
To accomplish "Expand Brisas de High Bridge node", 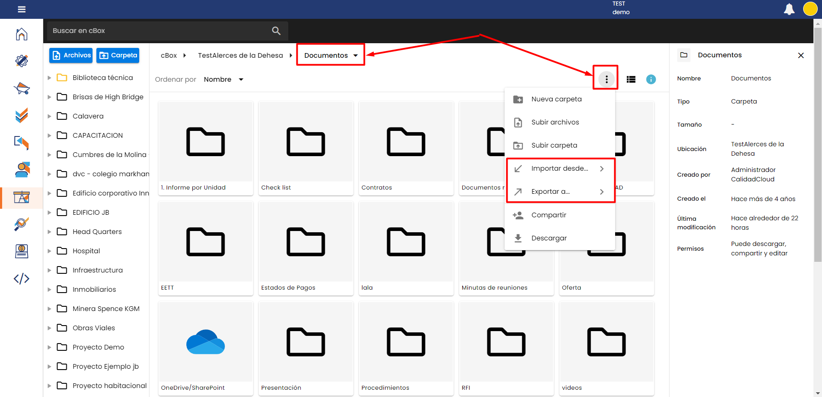I will coord(49,97).
